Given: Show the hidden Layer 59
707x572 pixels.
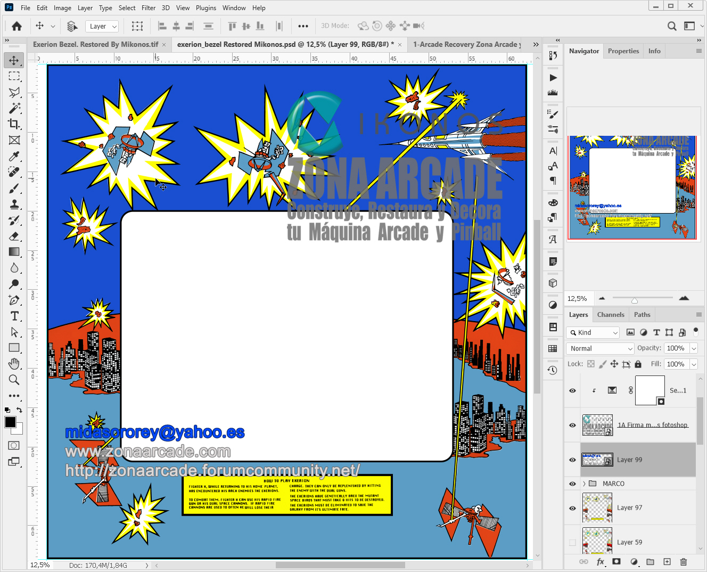Looking at the screenshot, I should coord(572,542).
